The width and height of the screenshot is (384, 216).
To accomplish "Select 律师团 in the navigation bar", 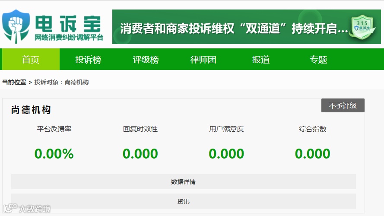I will pos(203,60).
